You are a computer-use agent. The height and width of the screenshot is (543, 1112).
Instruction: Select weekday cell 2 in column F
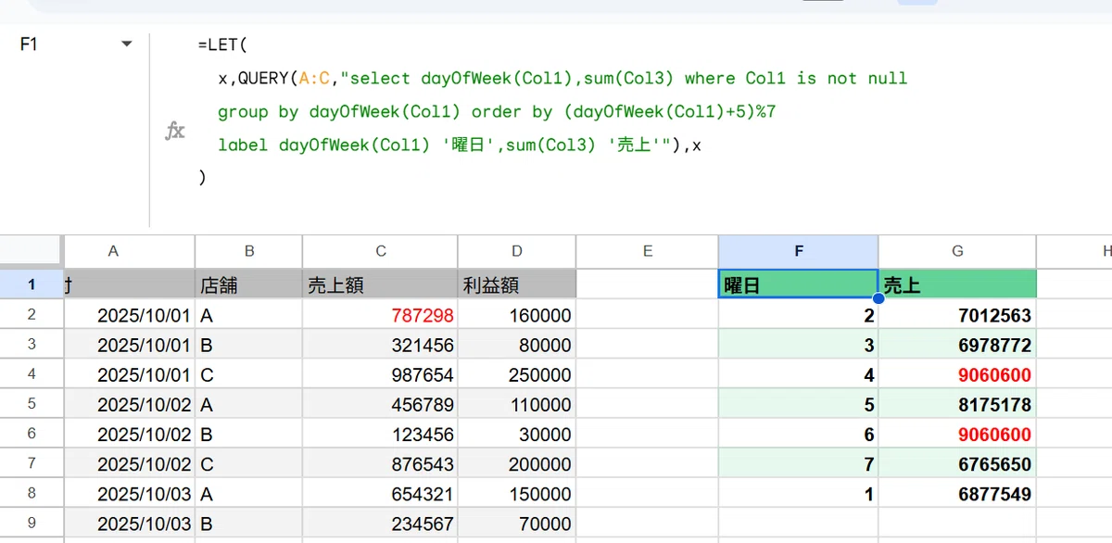(x=799, y=315)
